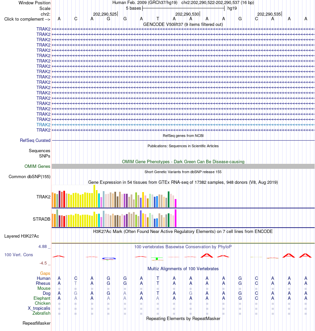Open the OMIM Gene Phenotypes track title
The width and height of the screenshot is (315, 331).
[x=183, y=162]
